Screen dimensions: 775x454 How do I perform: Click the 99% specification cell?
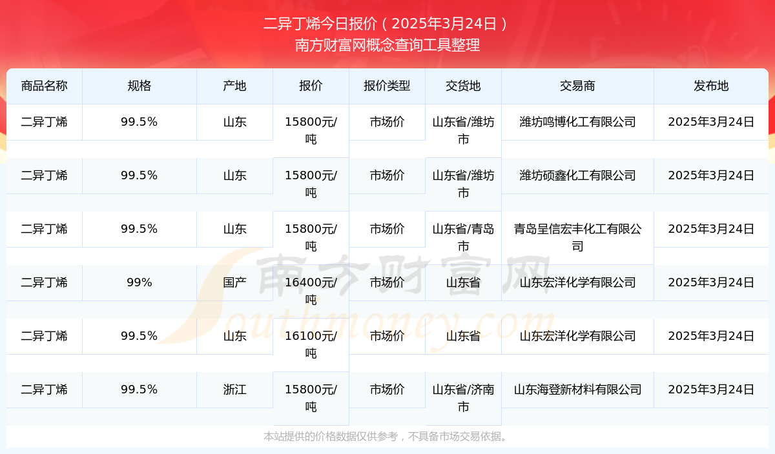click(x=139, y=282)
